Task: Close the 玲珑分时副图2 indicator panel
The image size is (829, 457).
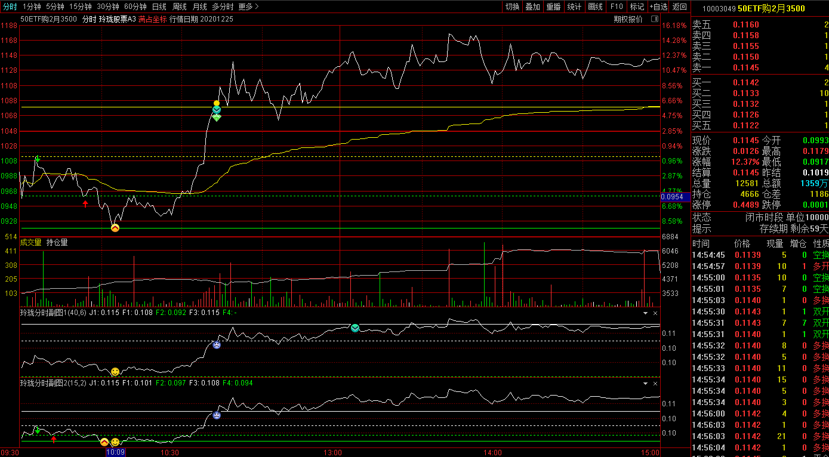Action: click(655, 383)
